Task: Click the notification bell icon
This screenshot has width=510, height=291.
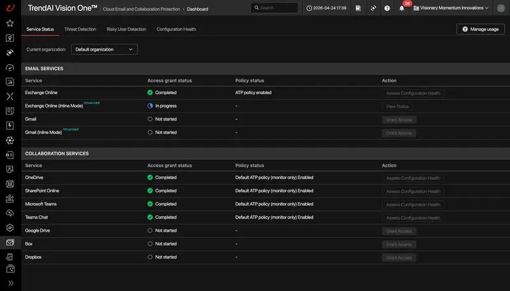Action: pos(402,8)
